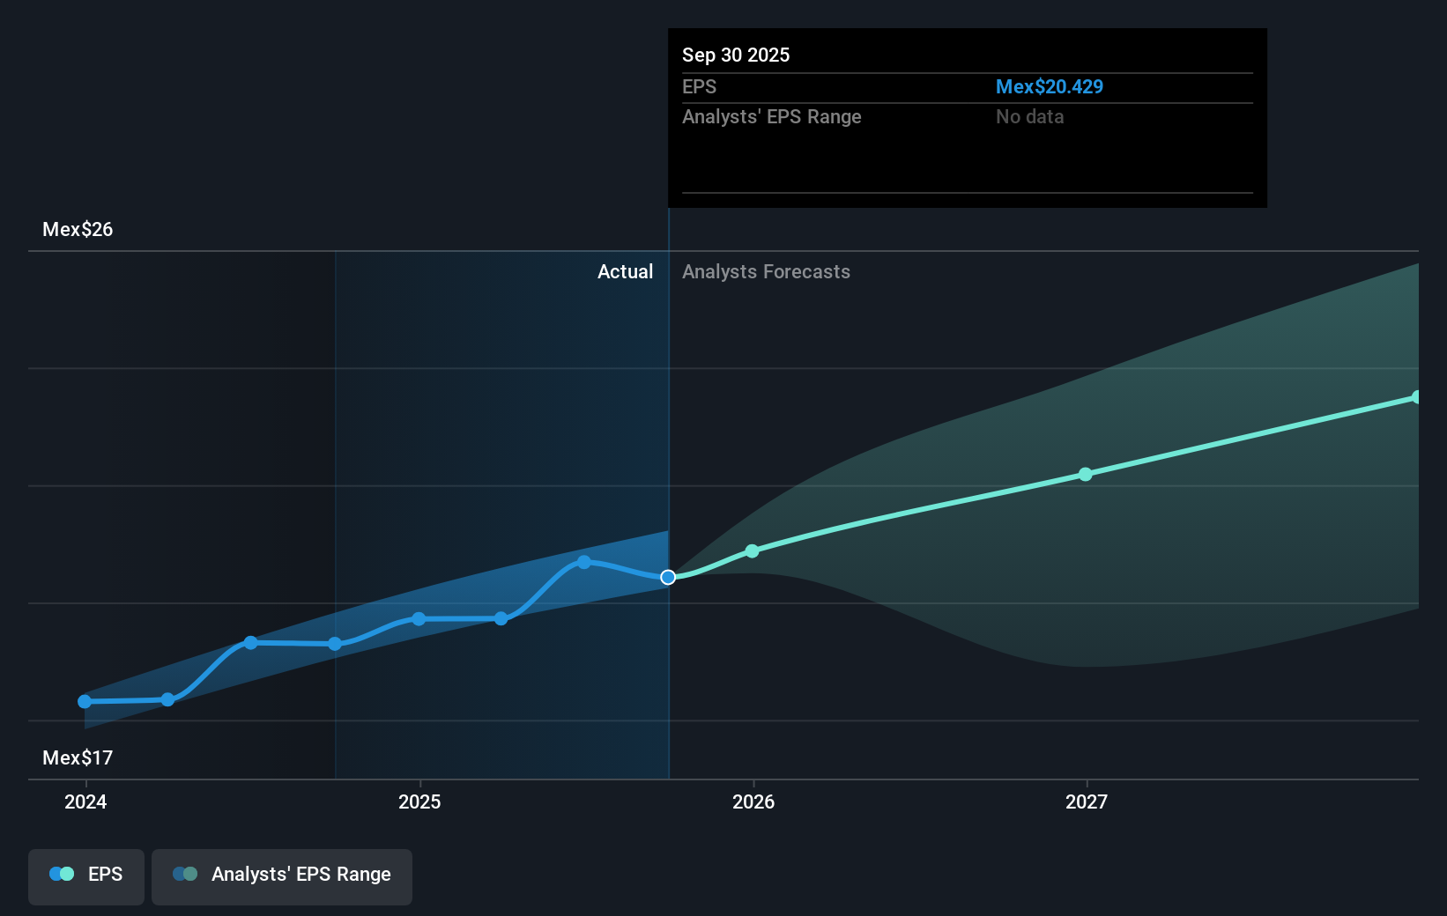This screenshot has width=1447, height=916.
Task: Click the Analysts' EPS Range tooltip row
Action: point(772,116)
